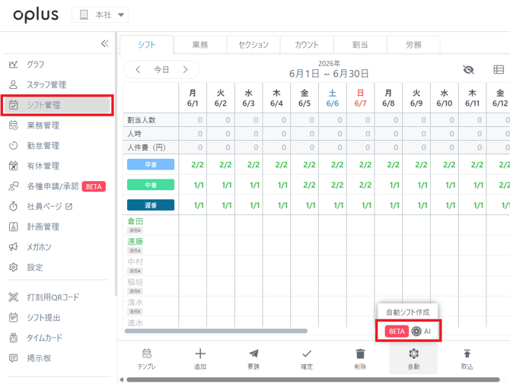The height and width of the screenshot is (384, 510).
Task: Confirm shifts with 確定 checkmark icon
Action: tap(307, 354)
